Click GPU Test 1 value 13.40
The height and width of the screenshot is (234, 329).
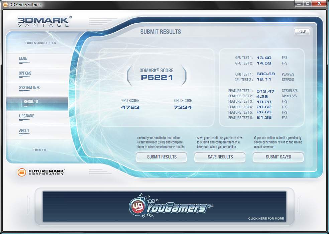coord(264,58)
